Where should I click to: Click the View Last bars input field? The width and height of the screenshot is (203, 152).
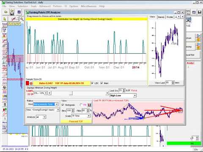click(168, 83)
